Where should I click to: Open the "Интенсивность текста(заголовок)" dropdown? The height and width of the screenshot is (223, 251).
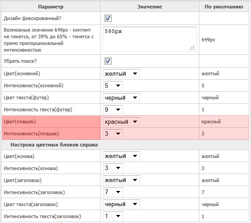pos(113,216)
